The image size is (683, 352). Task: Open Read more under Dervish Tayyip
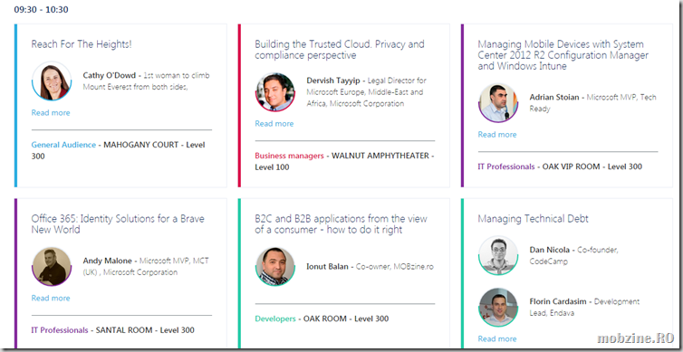point(274,124)
